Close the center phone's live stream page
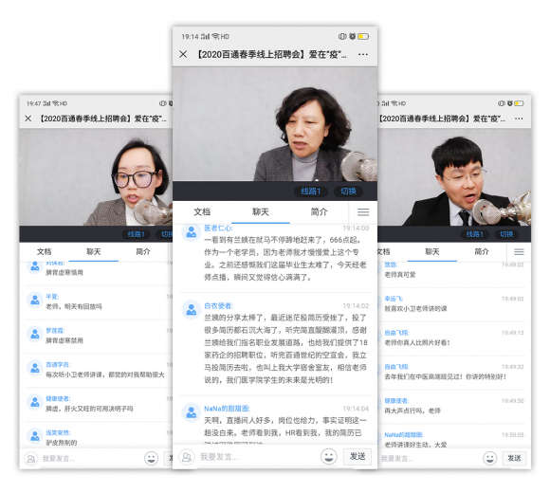 (183, 54)
